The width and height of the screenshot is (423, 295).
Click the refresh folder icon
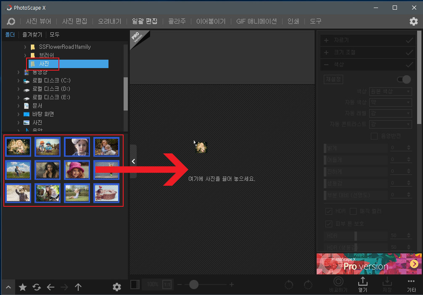tap(37, 287)
